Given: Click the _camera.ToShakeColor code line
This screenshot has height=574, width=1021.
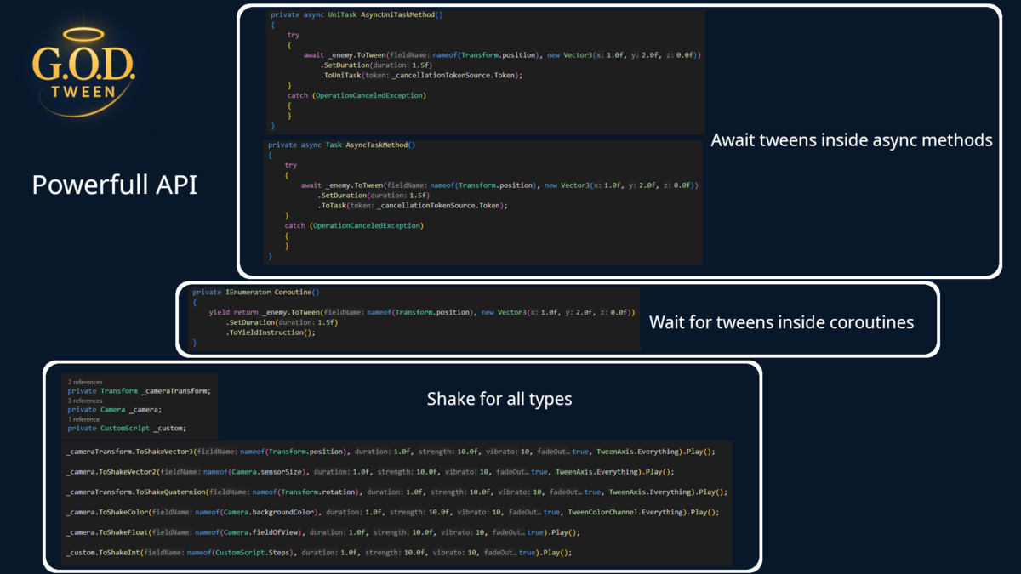Looking at the screenshot, I should pyautogui.click(x=391, y=513).
